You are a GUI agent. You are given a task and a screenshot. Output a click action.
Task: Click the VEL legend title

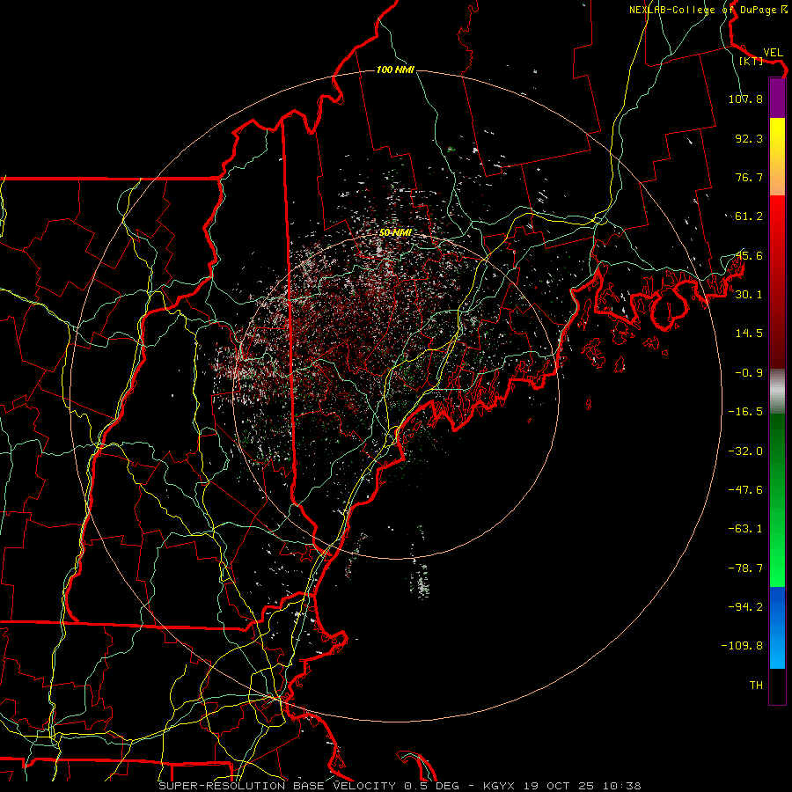[773, 53]
